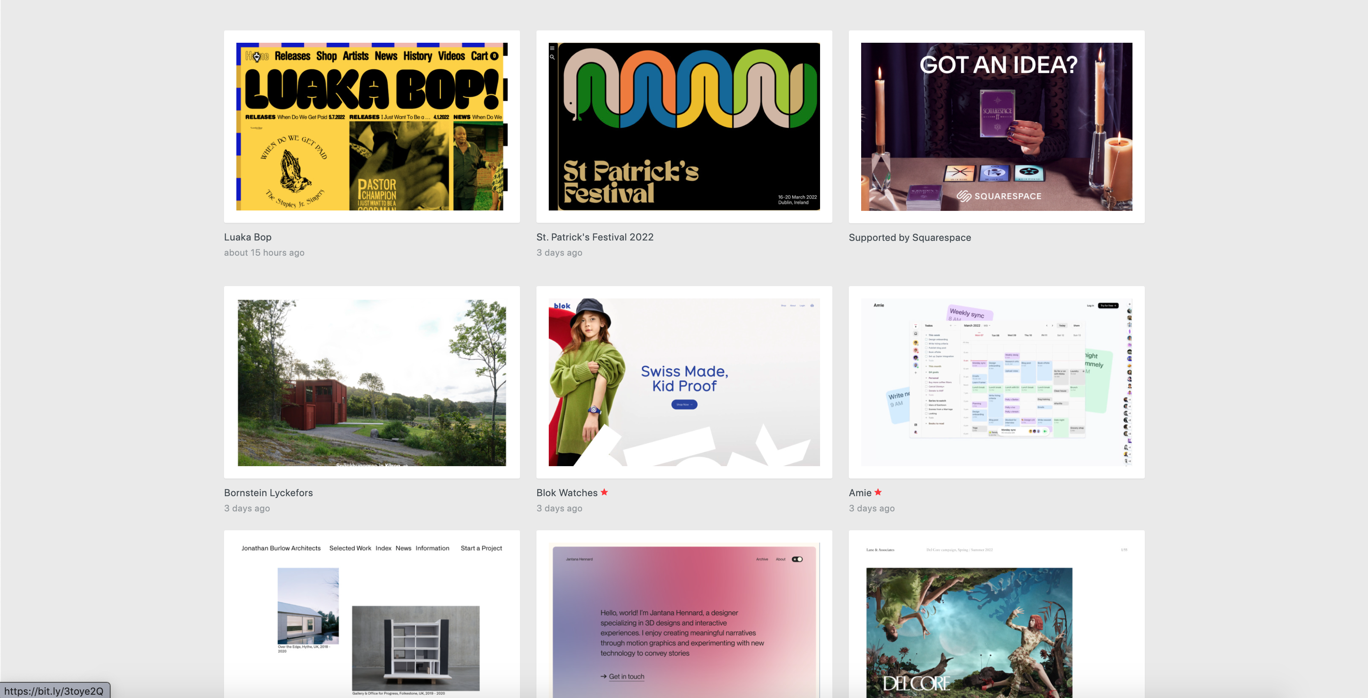1368x698 pixels.
Task: Click arrow icon before Get in touch
Action: click(x=603, y=676)
